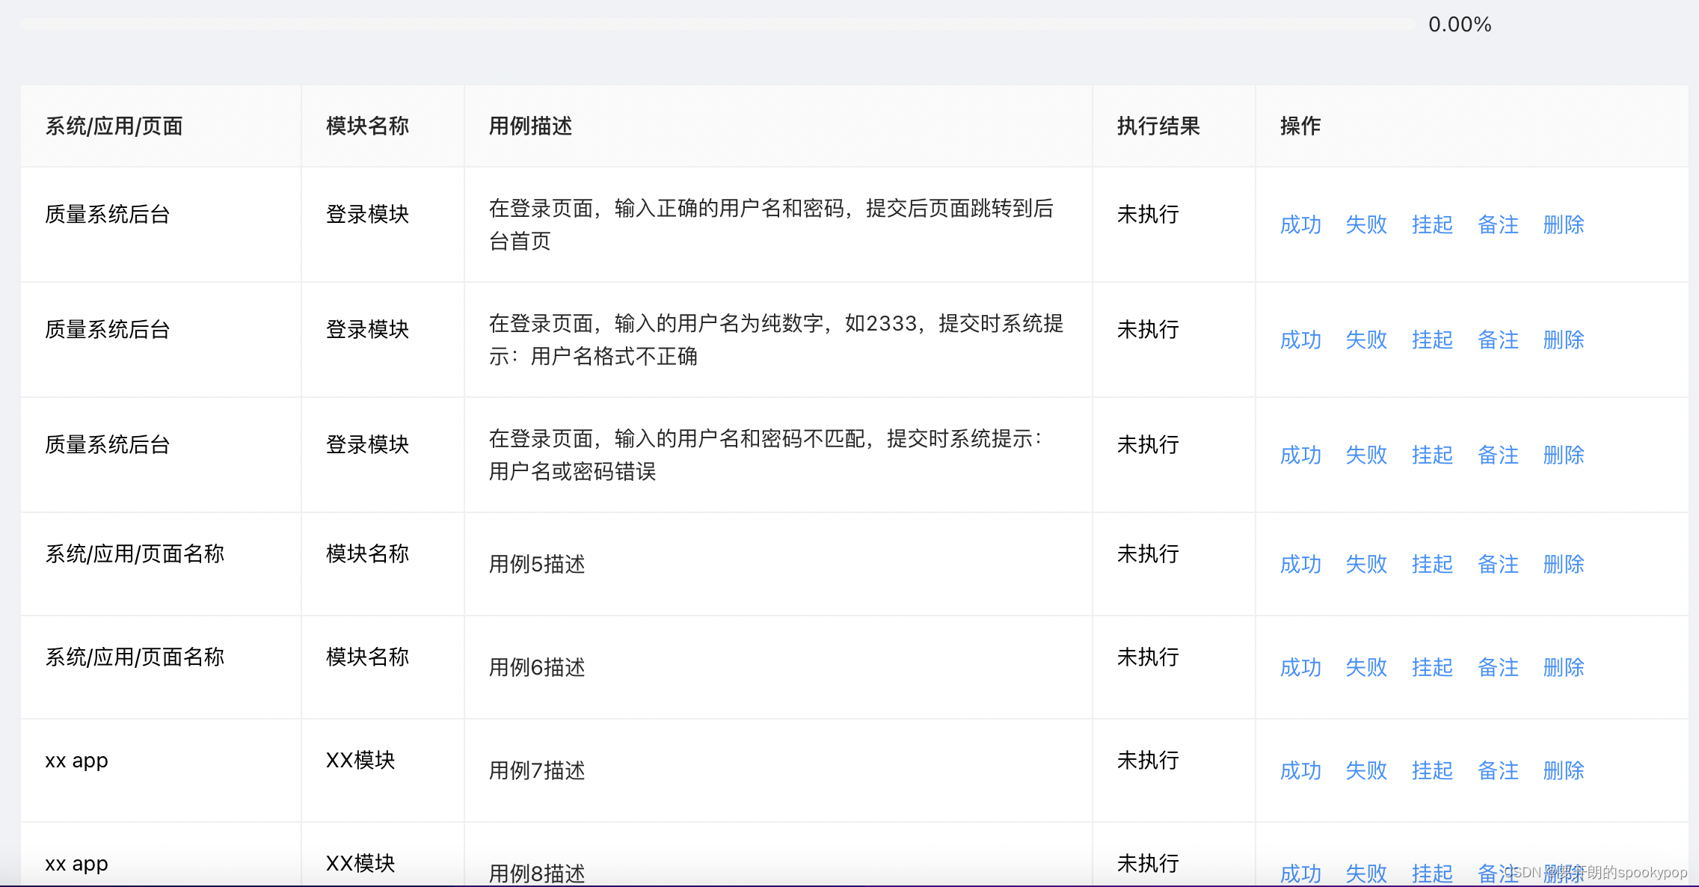Click 失败 on the 用例8描述 row
Viewport: 1699px width, 887px height.
click(1365, 872)
